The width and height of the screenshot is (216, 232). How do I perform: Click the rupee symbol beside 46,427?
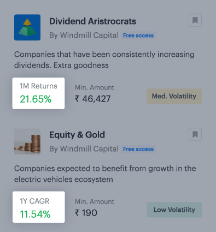77,99
